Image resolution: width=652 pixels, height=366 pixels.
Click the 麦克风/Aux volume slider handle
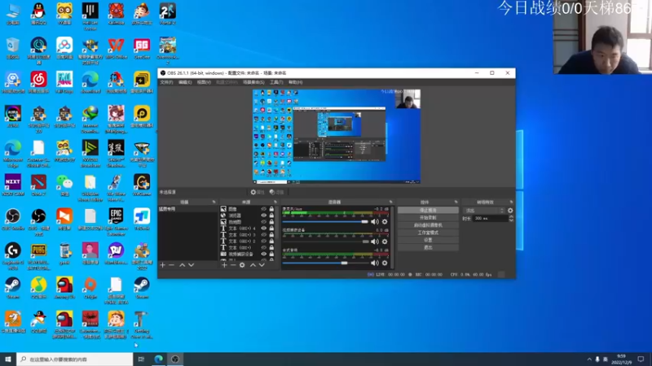(365, 221)
